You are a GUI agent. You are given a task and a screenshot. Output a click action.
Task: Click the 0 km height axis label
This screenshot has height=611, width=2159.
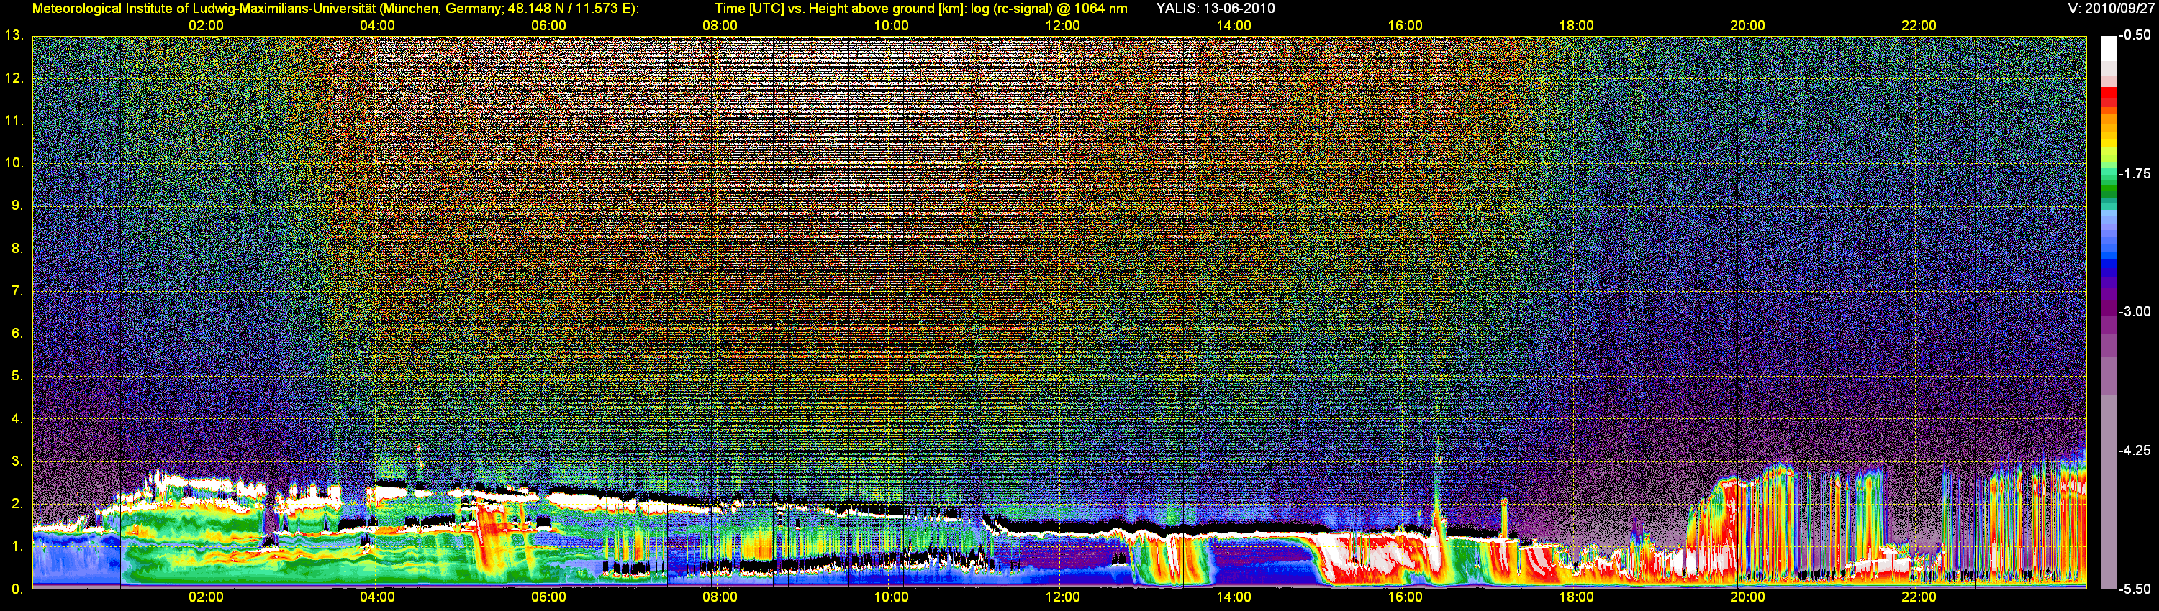[17, 589]
